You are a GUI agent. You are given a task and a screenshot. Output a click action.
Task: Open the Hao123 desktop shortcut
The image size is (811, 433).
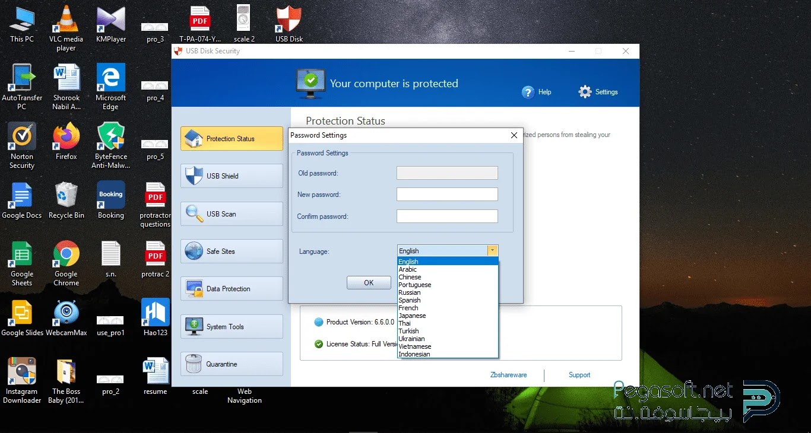(156, 317)
